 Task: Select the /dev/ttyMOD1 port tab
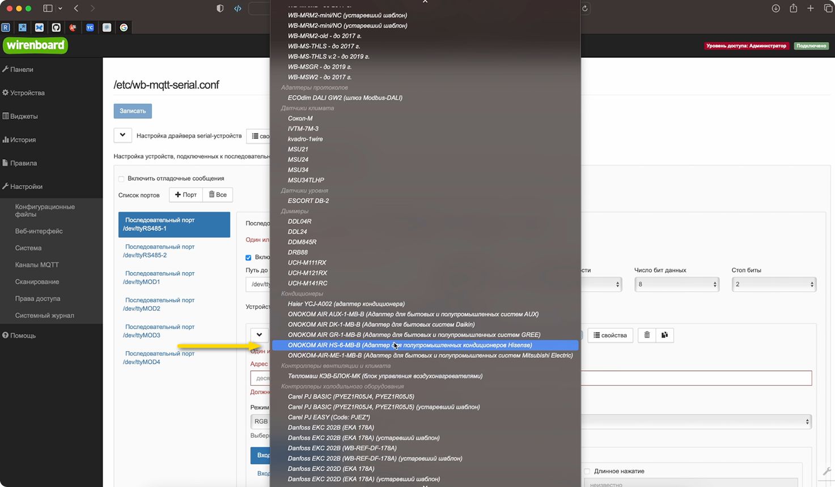coord(174,277)
